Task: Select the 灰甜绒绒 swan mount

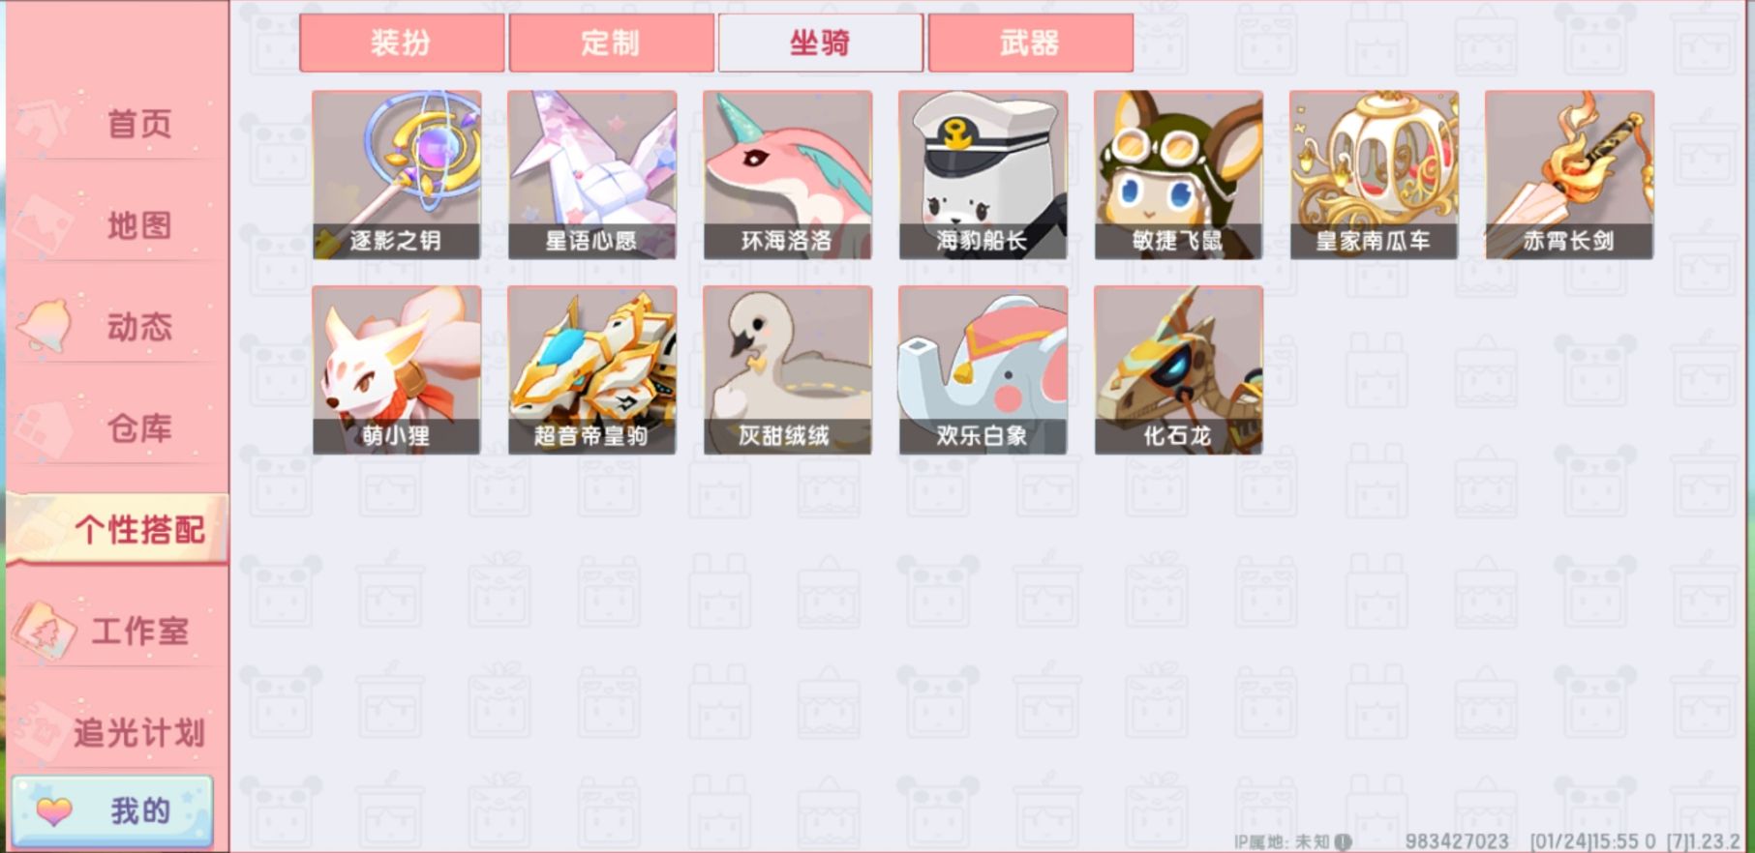Action: (787, 370)
